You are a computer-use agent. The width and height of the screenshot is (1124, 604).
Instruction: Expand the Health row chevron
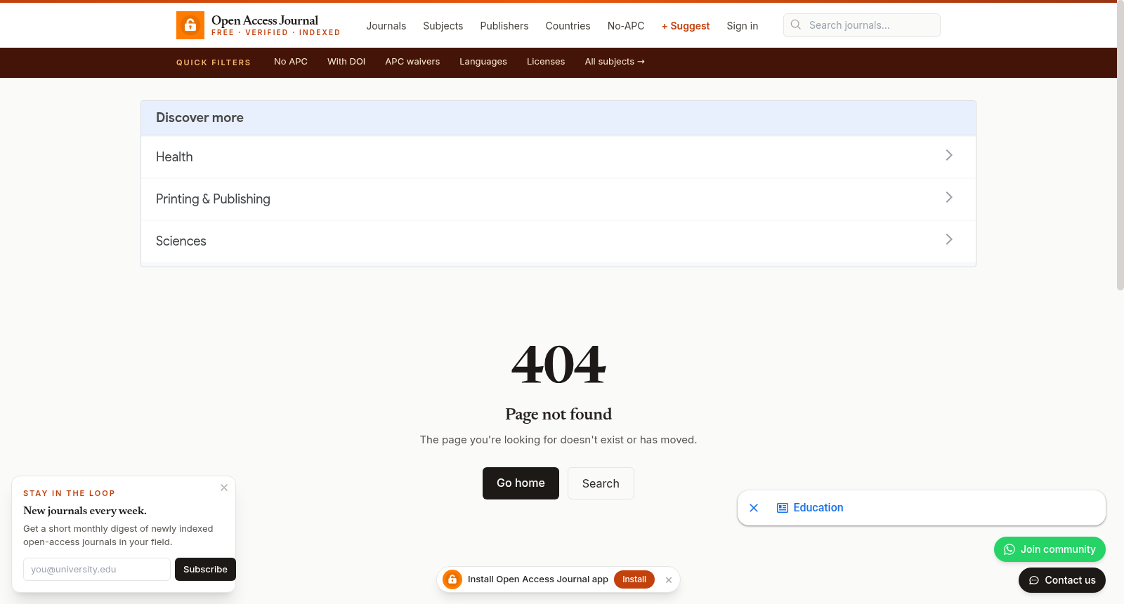949,155
